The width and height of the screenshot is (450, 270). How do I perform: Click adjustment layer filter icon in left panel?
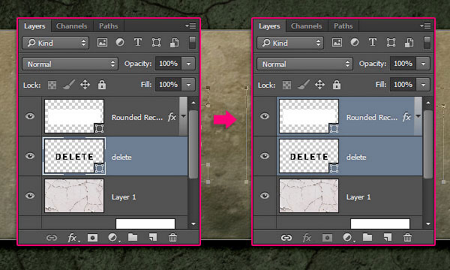click(120, 43)
